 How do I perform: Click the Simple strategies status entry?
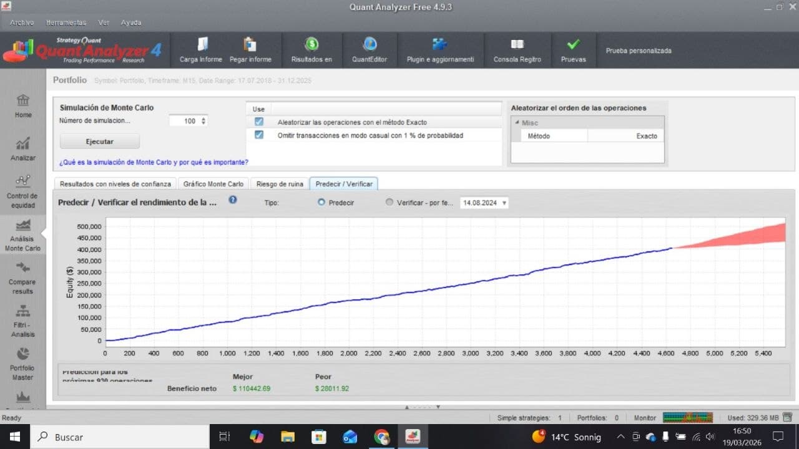tap(529, 418)
